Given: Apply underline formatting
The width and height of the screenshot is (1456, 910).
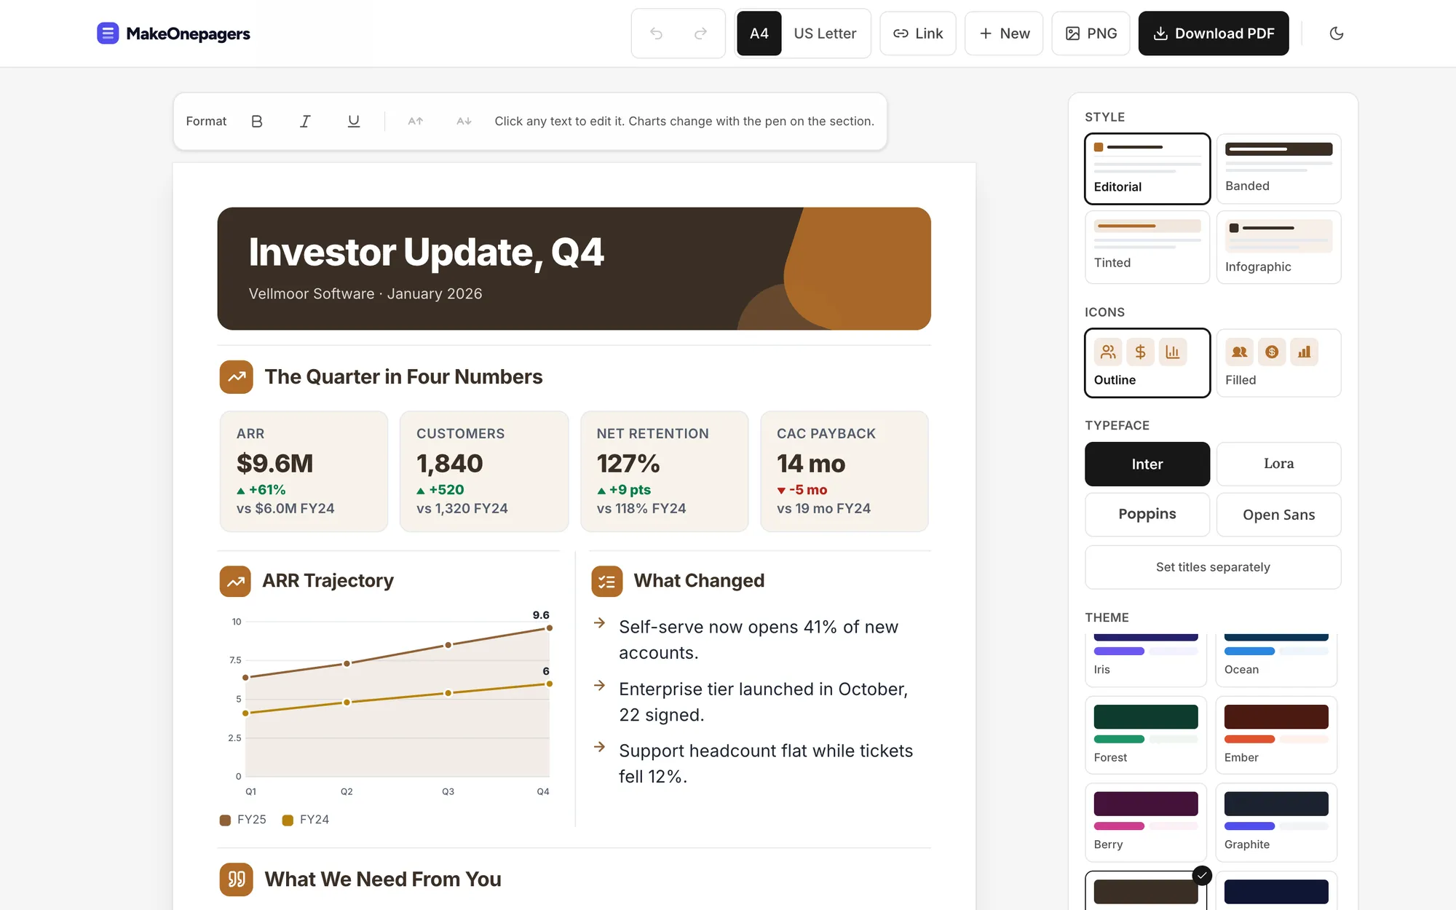Looking at the screenshot, I should [353, 121].
